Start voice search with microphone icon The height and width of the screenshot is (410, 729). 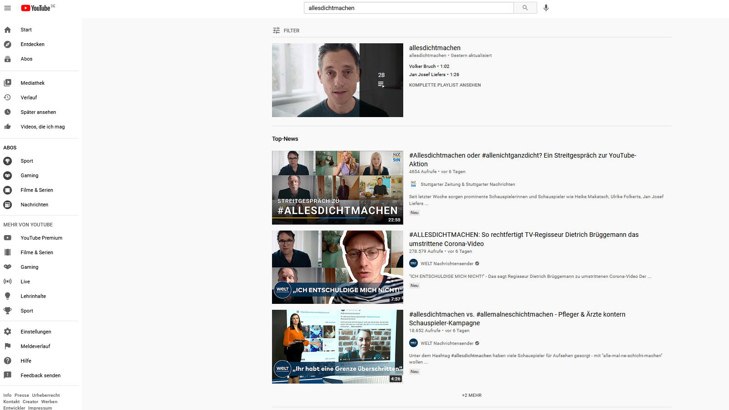[x=546, y=8]
